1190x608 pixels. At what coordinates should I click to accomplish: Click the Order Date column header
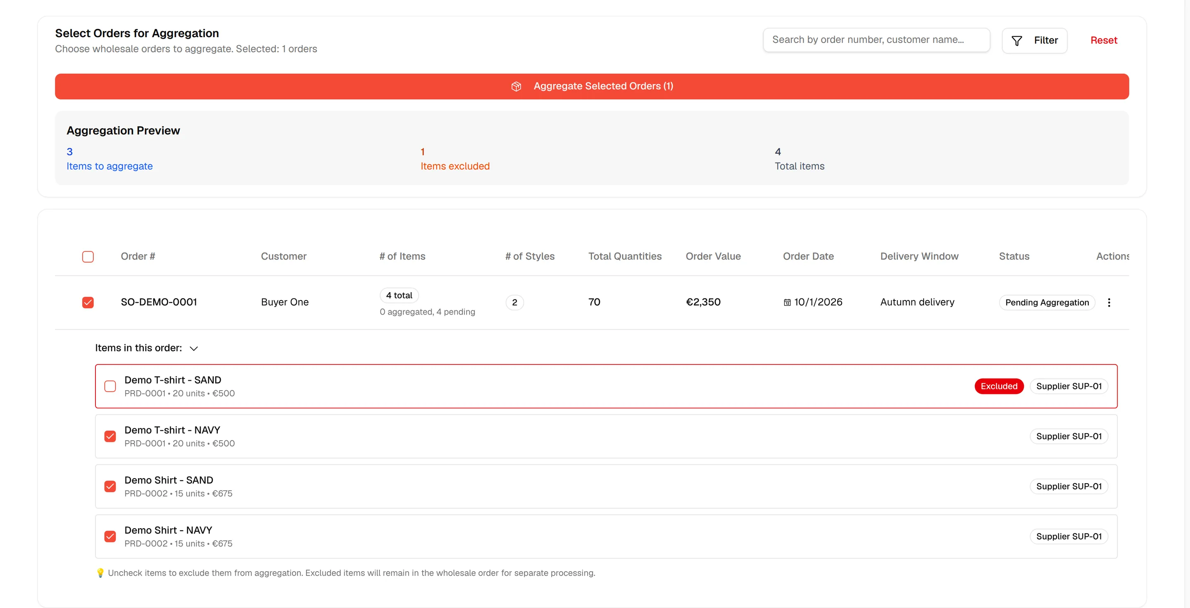pos(808,256)
